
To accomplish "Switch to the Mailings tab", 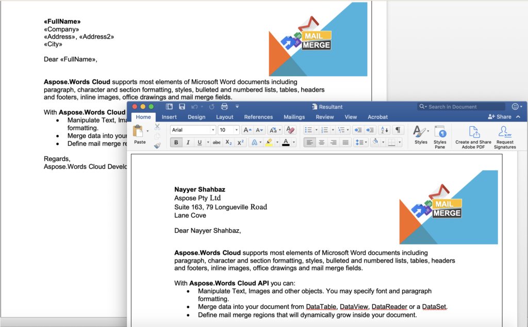I will (294, 117).
